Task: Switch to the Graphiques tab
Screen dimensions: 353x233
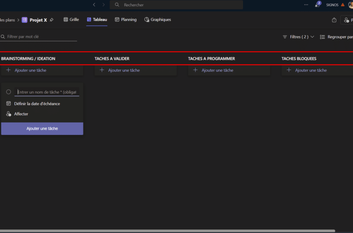Action: pyautogui.click(x=157, y=19)
